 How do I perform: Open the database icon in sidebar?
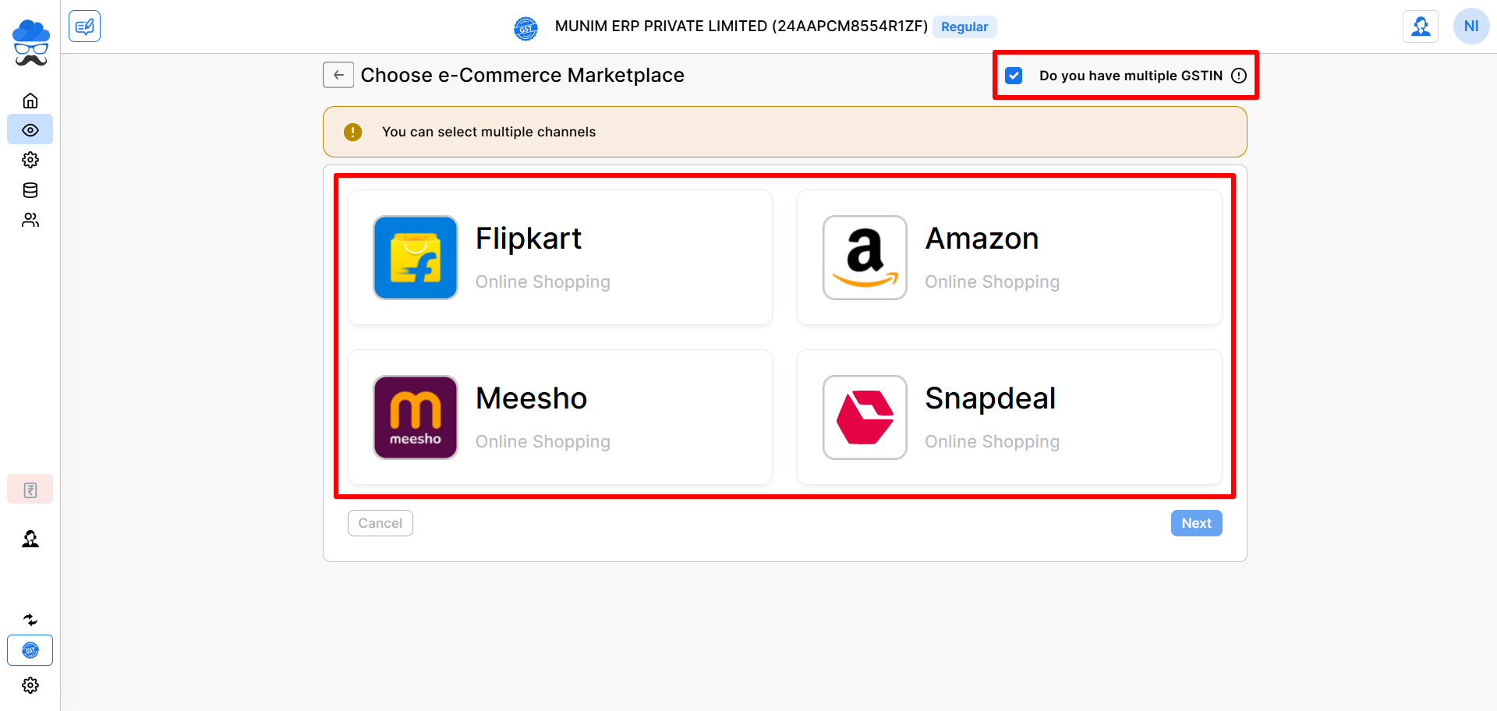[30, 190]
